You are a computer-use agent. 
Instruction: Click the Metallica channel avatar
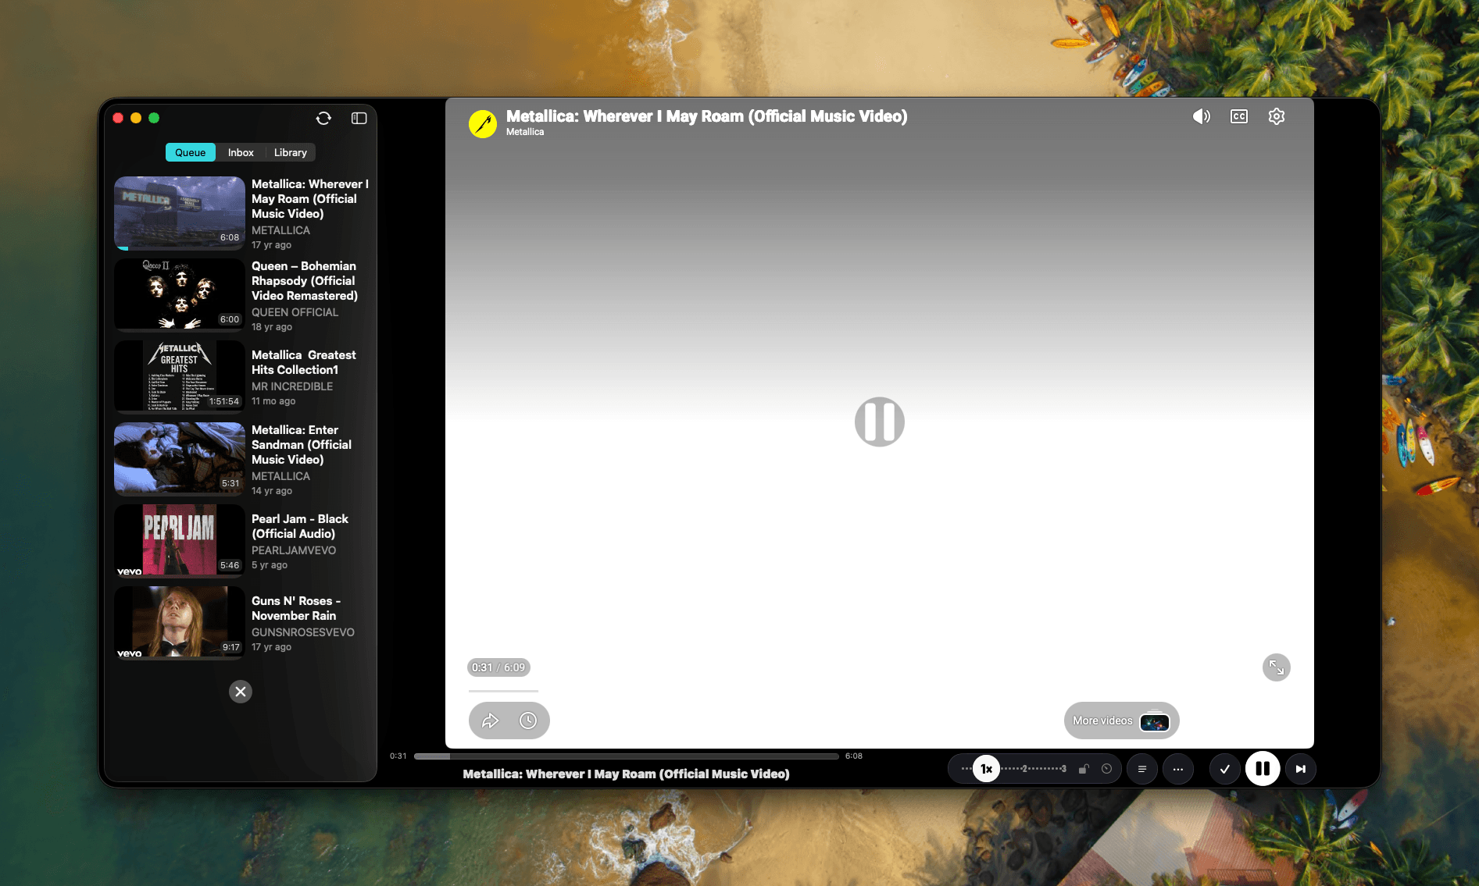pyautogui.click(x=483, y=123)
